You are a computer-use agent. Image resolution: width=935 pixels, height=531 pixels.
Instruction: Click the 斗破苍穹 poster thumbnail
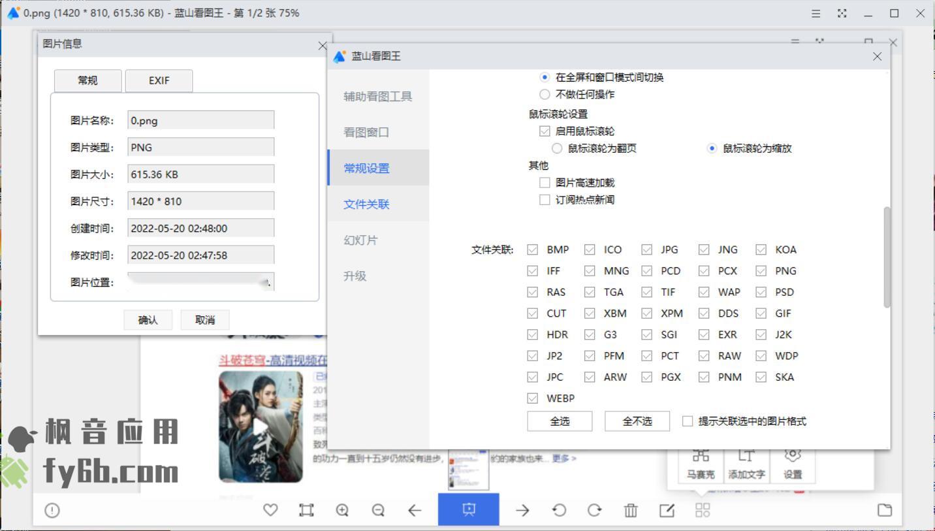(261, 426)
